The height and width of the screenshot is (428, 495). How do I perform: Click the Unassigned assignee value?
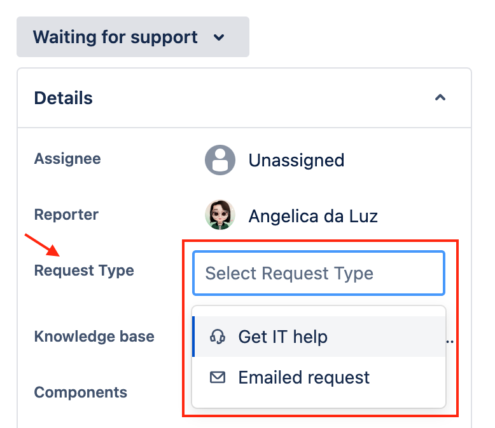coord(296,160)
